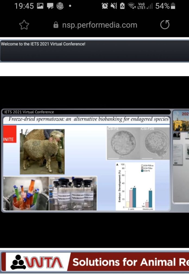Screen dimensions: 189x274
Task: Click the freeze-dried semen vials photo
Action: 73,193
